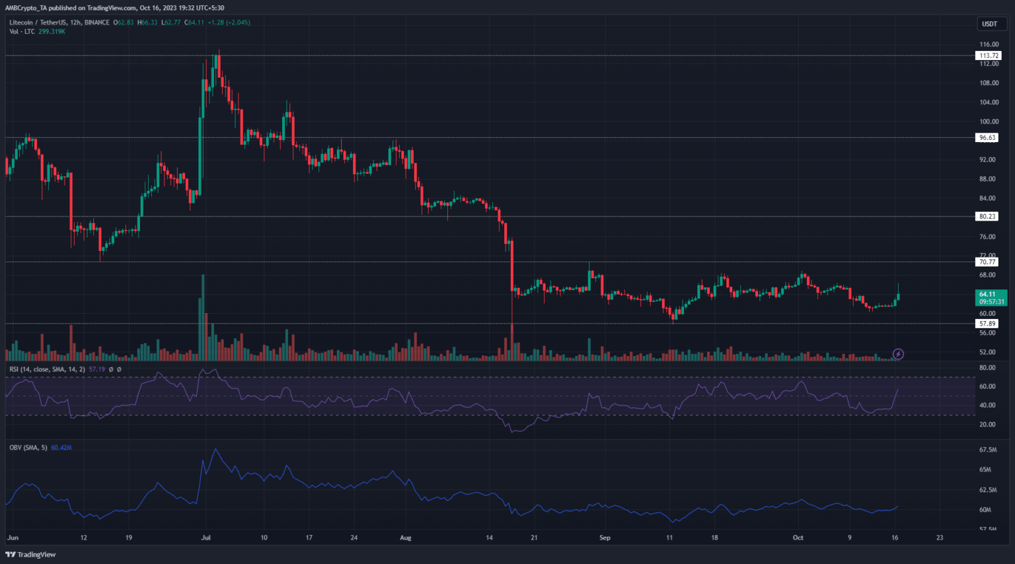Click the OBV value 60.42M in legend
The height and width of the screenshot is (564, 1015).
tap(61, 448)
